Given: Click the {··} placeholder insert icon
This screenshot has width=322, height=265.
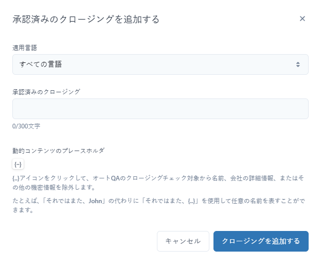Looking at the screenshot, I should [x=18, y=164].
